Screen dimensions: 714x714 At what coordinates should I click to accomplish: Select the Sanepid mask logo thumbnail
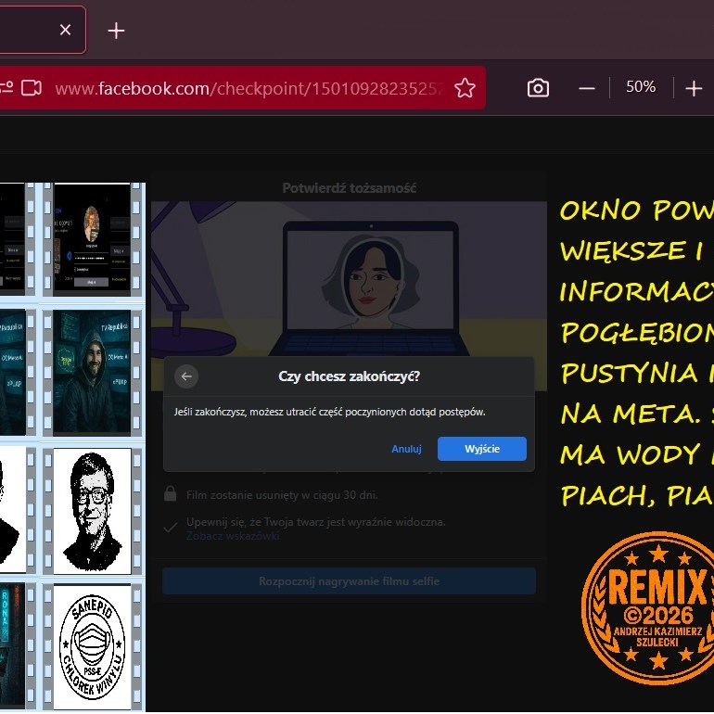click(x=92, y=645)
